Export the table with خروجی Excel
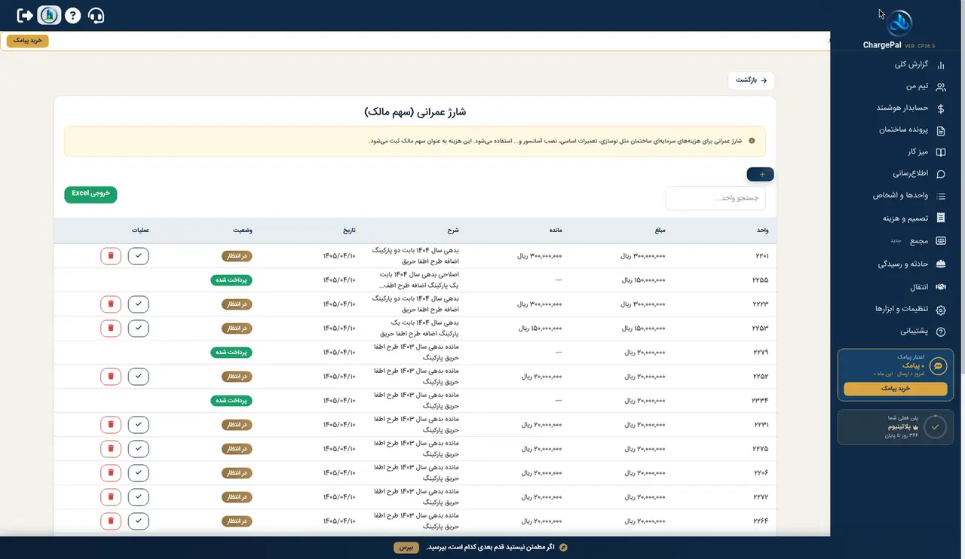The width and height of the screenshot is (965, 559). coord(90,194)
